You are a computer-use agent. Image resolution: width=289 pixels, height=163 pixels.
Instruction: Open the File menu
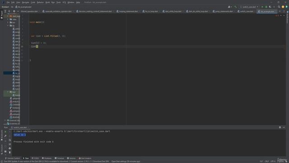tap(8, 2)
